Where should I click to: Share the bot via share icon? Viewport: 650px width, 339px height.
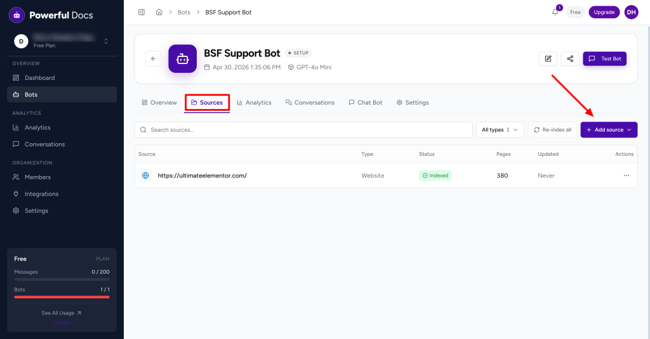click(570, 59)
